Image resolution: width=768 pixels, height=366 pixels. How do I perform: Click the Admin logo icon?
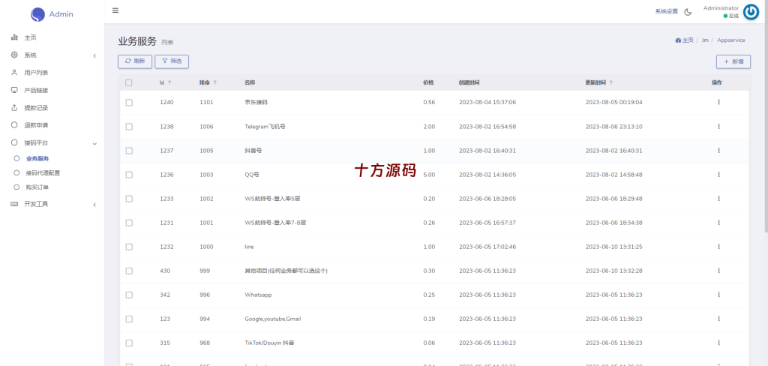[x=37, y=15]
